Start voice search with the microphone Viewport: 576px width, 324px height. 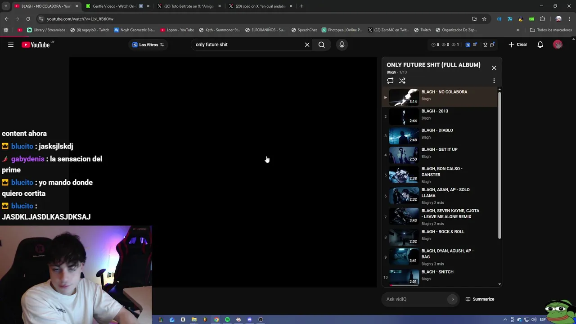[x=342, y=45]
